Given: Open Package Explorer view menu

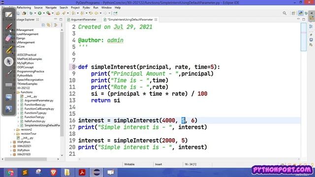Looking at the screenshot, I should pos(61,25).
